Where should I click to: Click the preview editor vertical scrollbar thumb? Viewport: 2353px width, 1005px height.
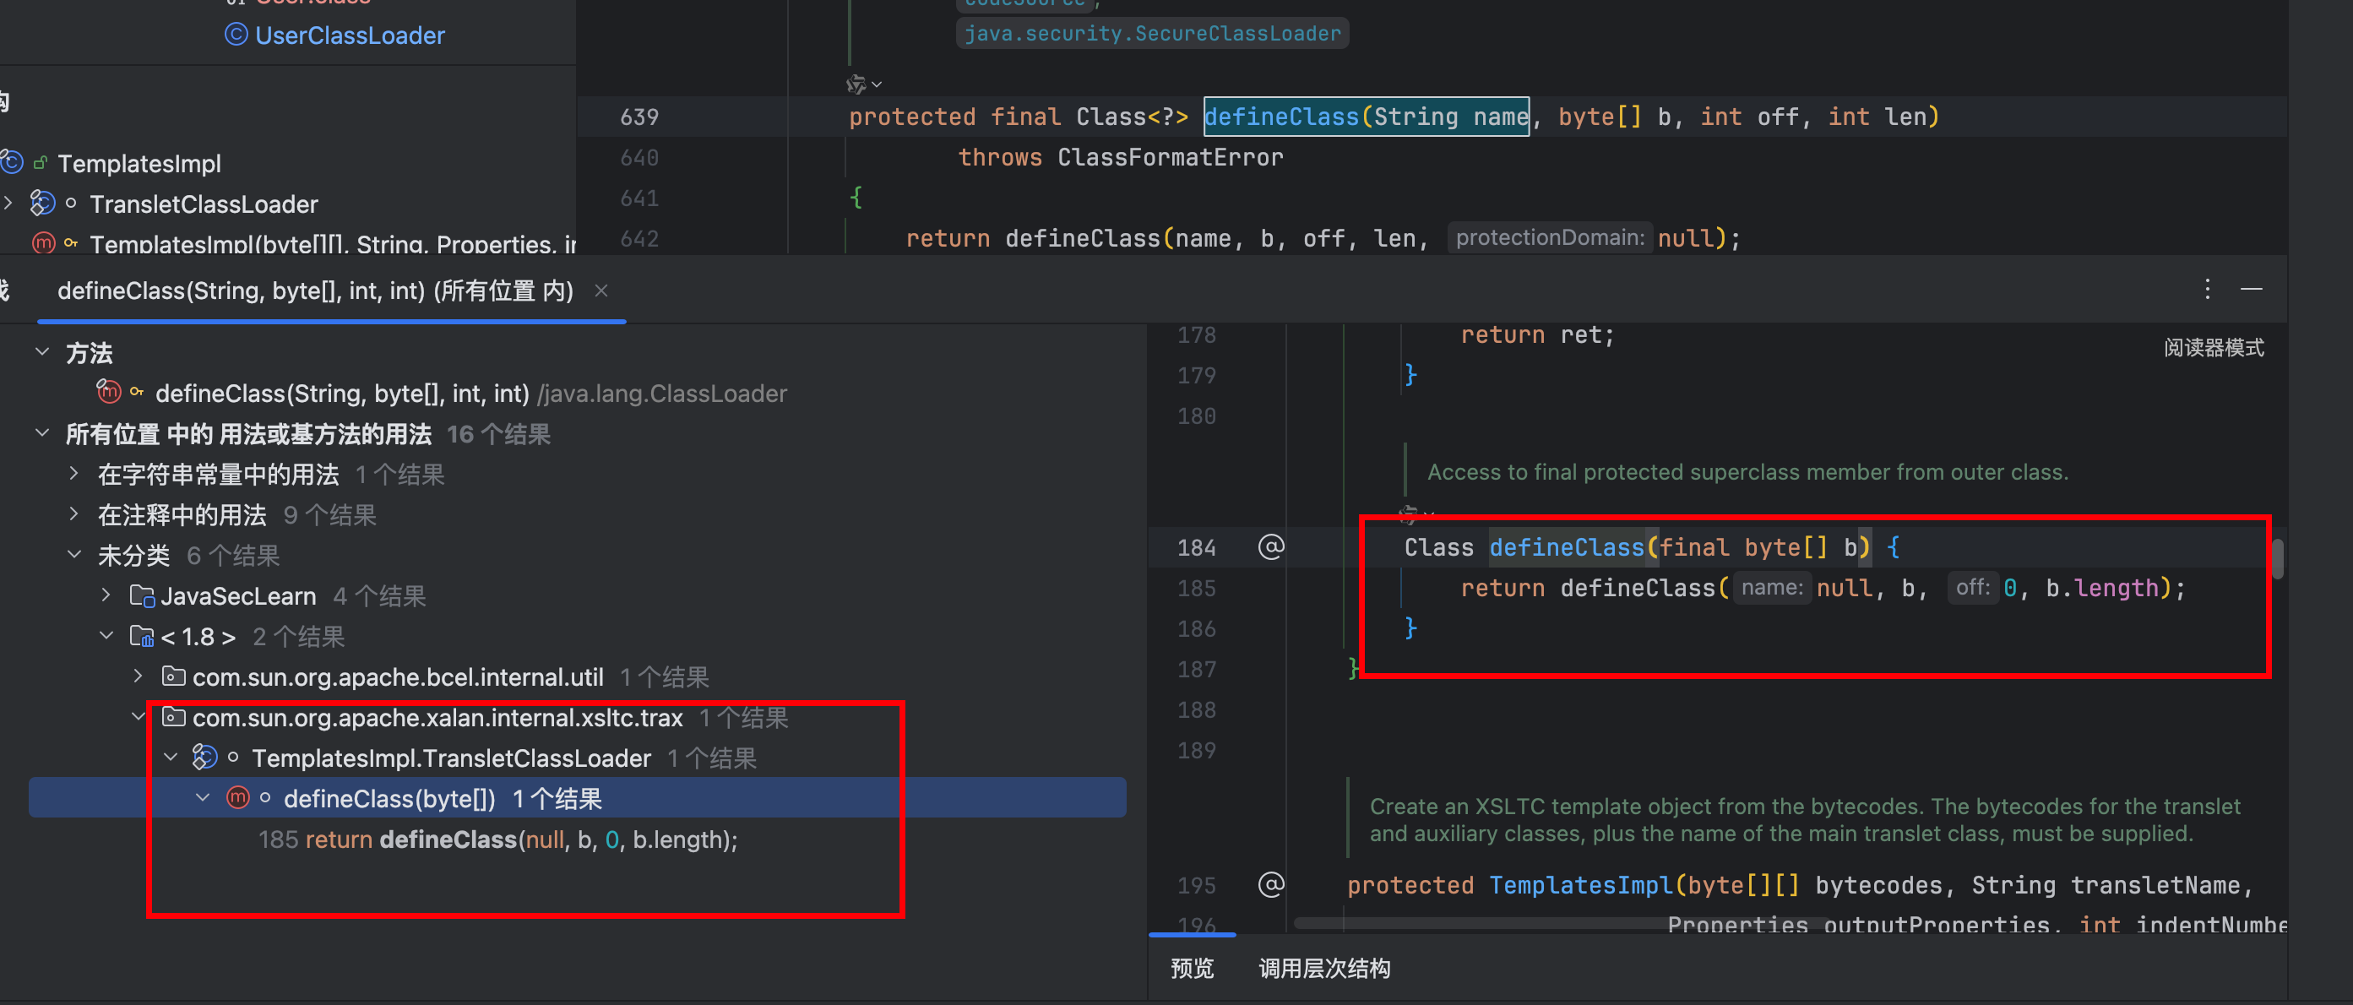pos(2277,559)
